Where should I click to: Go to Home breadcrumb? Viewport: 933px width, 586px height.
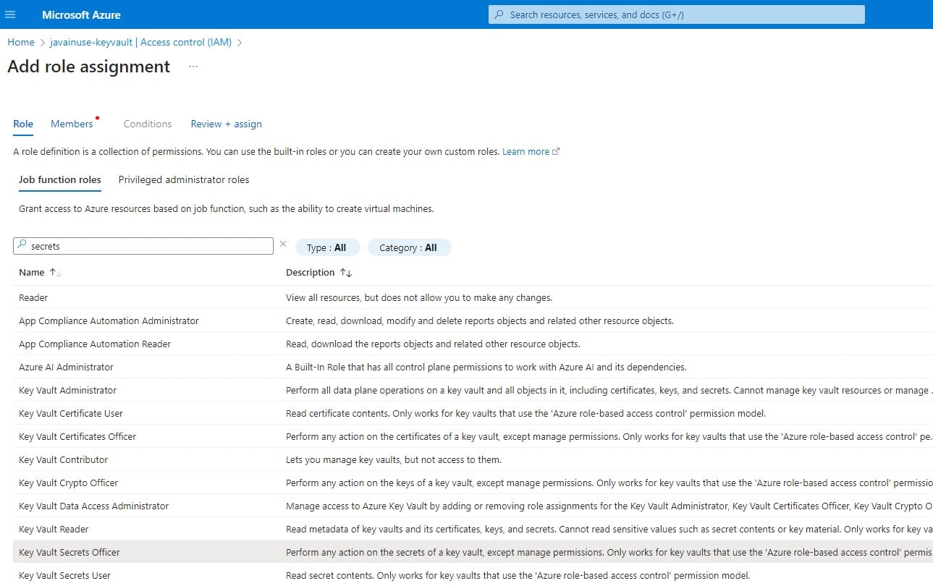click(21, 42)
